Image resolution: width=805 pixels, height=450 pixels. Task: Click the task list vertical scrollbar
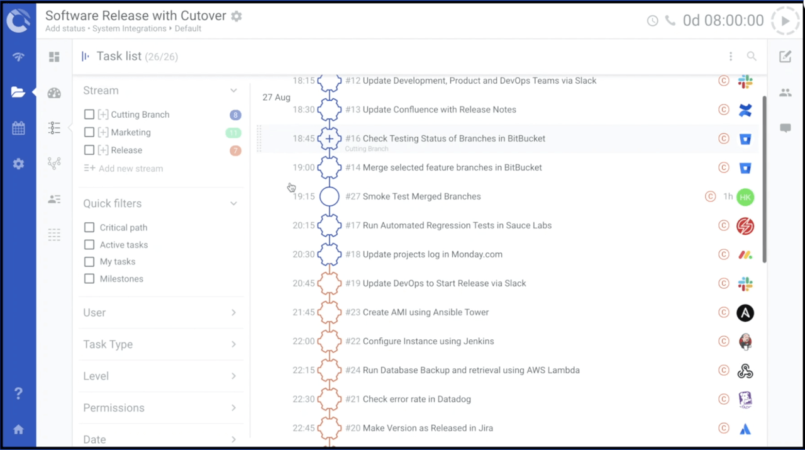click(x=763, y=176)
